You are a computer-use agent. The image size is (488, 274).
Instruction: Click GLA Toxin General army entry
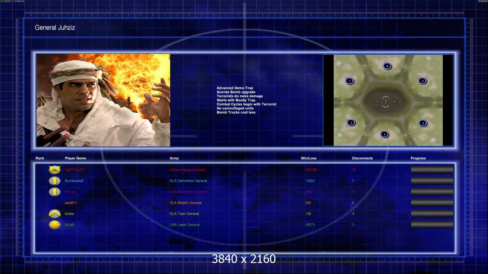184,214
